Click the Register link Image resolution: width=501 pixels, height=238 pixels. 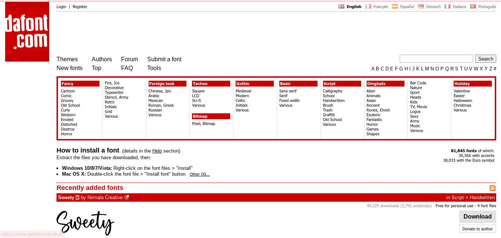coord(80,7)
